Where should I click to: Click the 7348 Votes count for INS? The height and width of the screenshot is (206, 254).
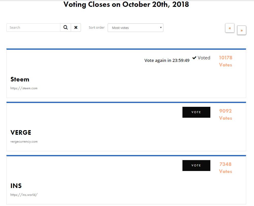[226, 168]
